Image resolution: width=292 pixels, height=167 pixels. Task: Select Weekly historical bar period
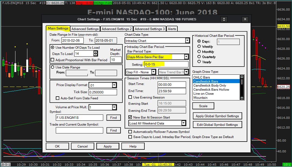point(199,46)
